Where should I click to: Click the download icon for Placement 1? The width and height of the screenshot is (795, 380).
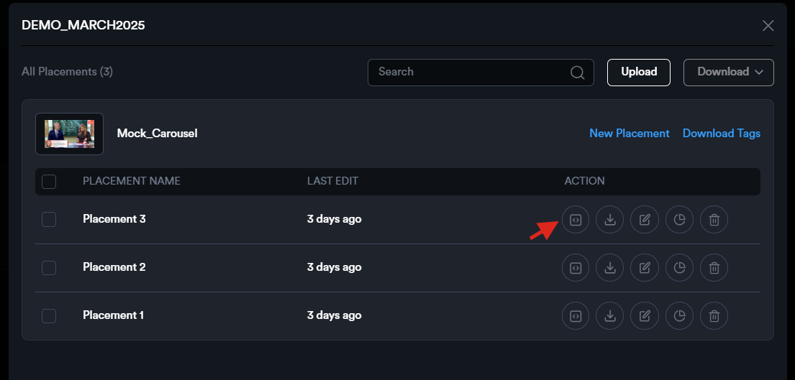pyautogui.click(x=610, y=316)
